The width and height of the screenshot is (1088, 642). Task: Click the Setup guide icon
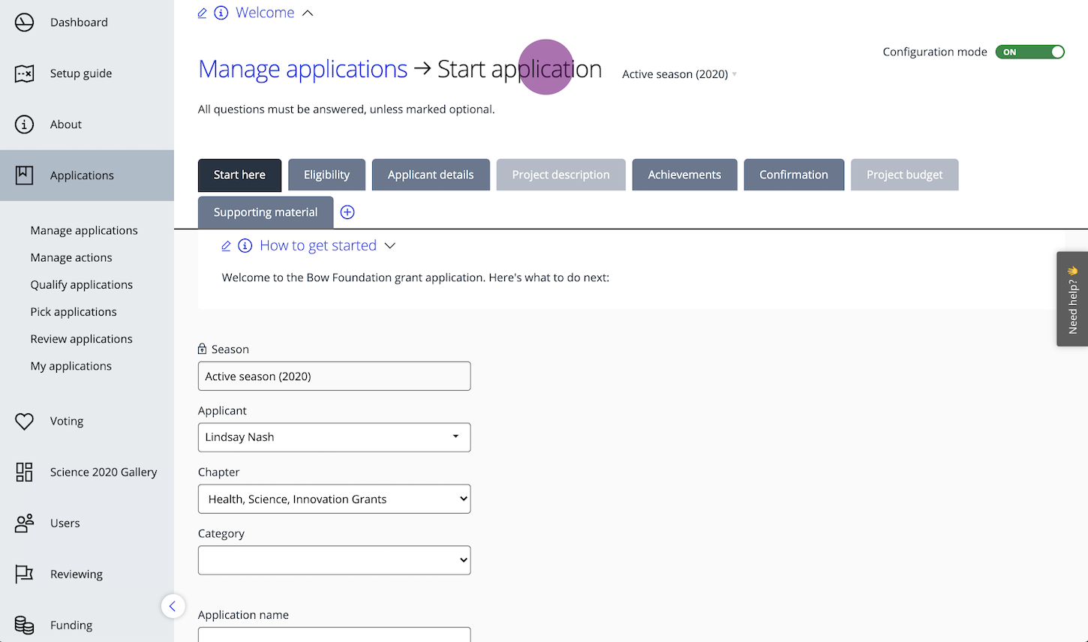point(24,73)
